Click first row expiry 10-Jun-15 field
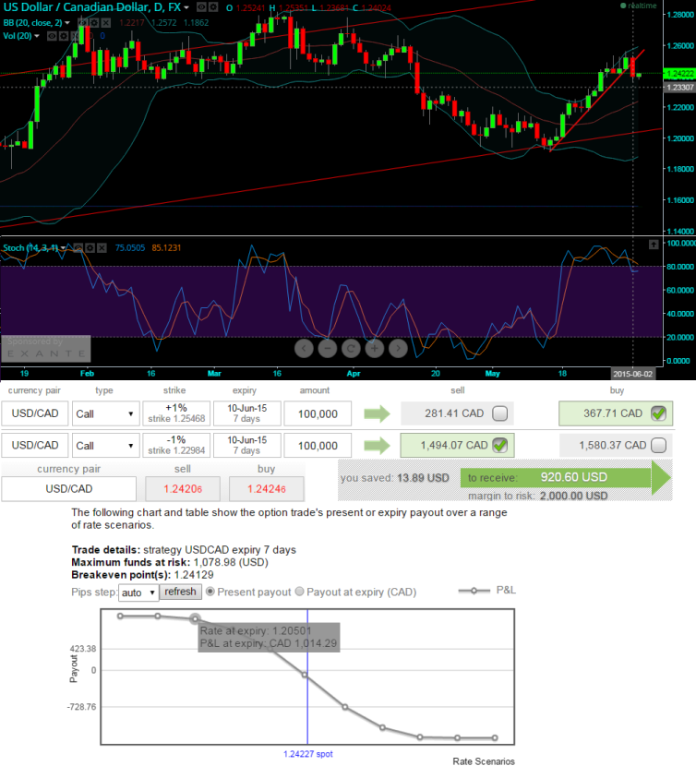This screenshot has width=696, height=766. point(246,413)
